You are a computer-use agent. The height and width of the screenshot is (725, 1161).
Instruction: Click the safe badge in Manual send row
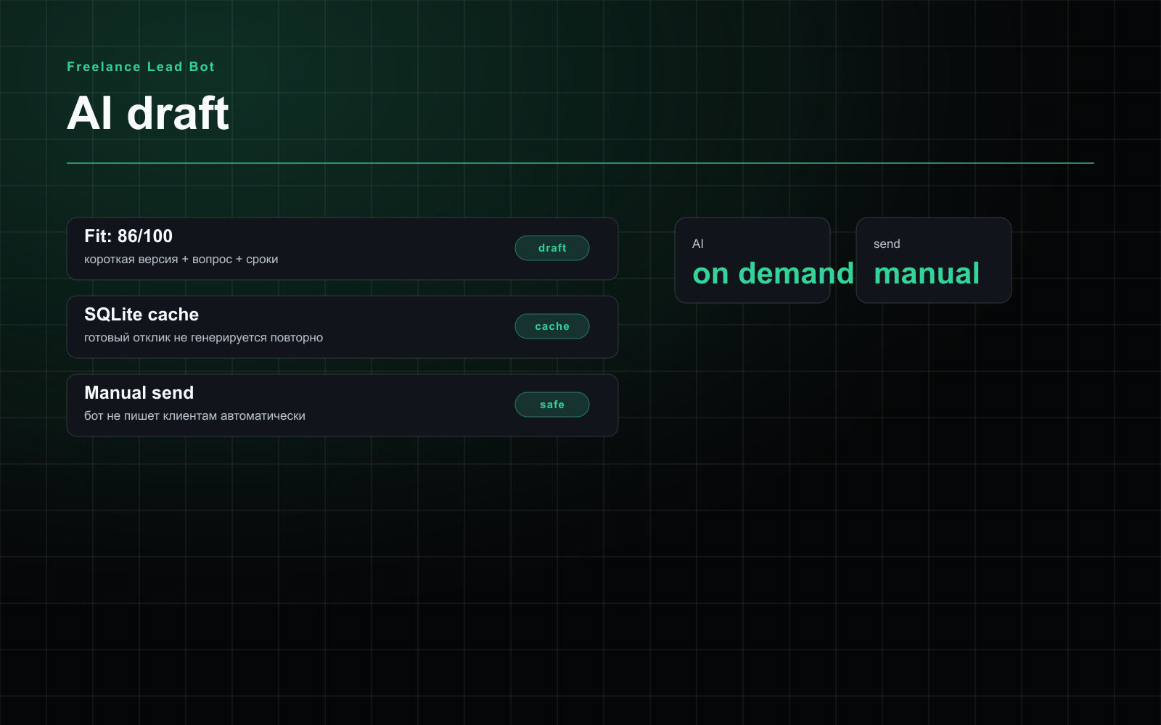point(552,405)
